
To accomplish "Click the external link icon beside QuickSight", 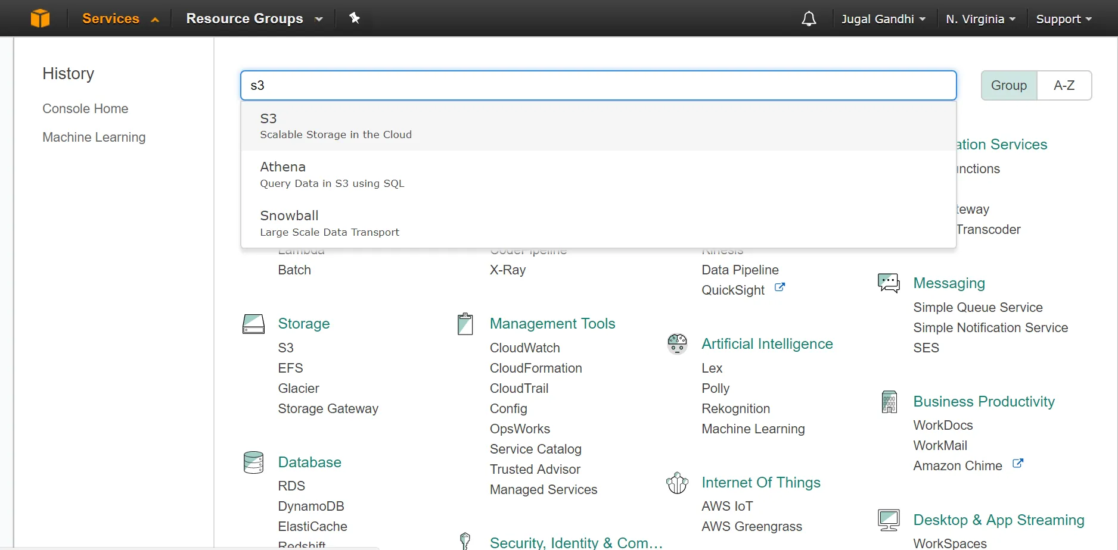I will click(780, 287).
